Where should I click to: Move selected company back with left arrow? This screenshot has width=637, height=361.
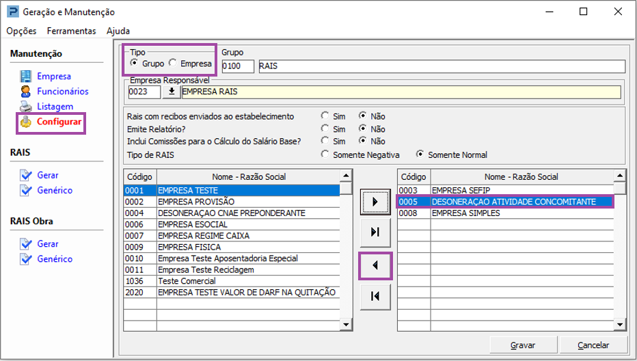coord(375,265)
